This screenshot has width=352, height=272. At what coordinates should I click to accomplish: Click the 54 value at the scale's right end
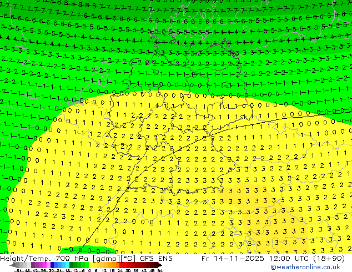[160, 270]
